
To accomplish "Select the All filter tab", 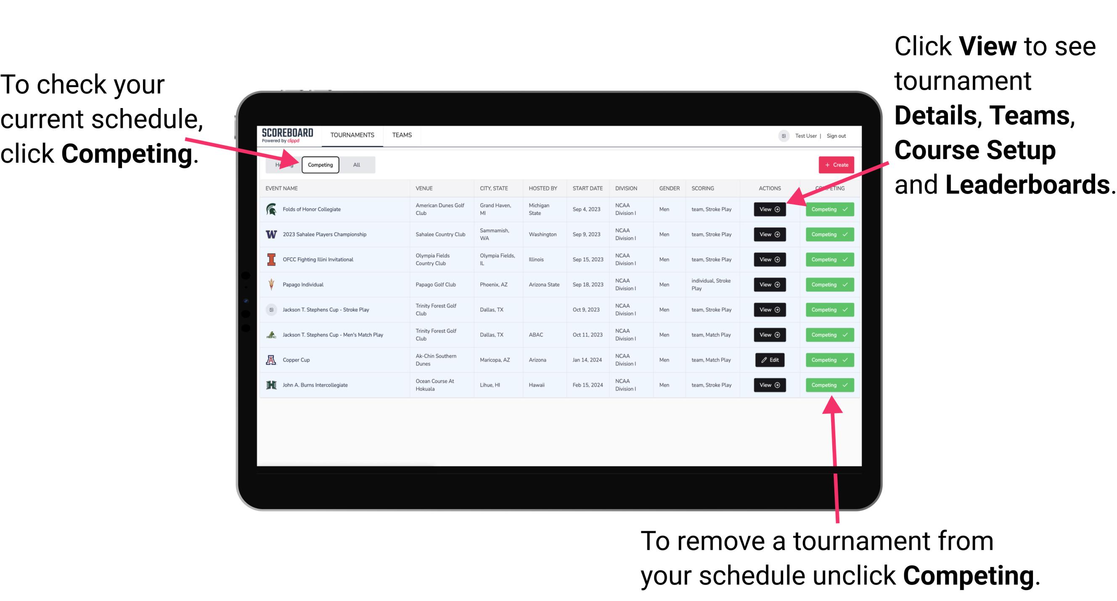I will 356,164.
